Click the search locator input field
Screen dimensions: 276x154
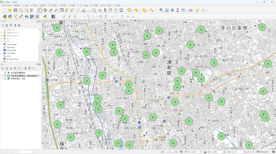coord(18,152)
